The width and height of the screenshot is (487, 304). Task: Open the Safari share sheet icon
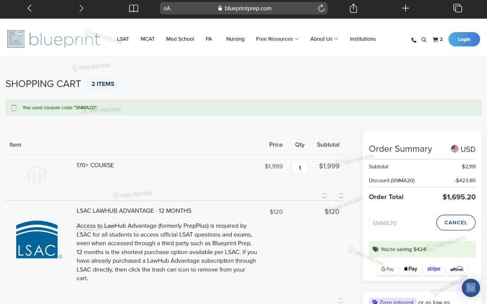click(353, 8)
